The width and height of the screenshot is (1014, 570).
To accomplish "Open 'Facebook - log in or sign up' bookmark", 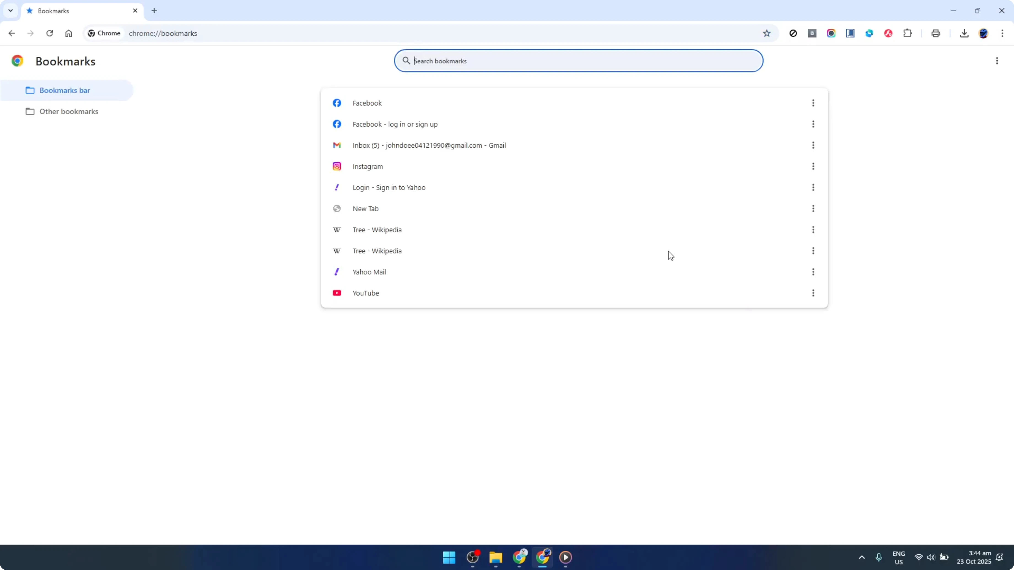I will [x=574, y=124].
